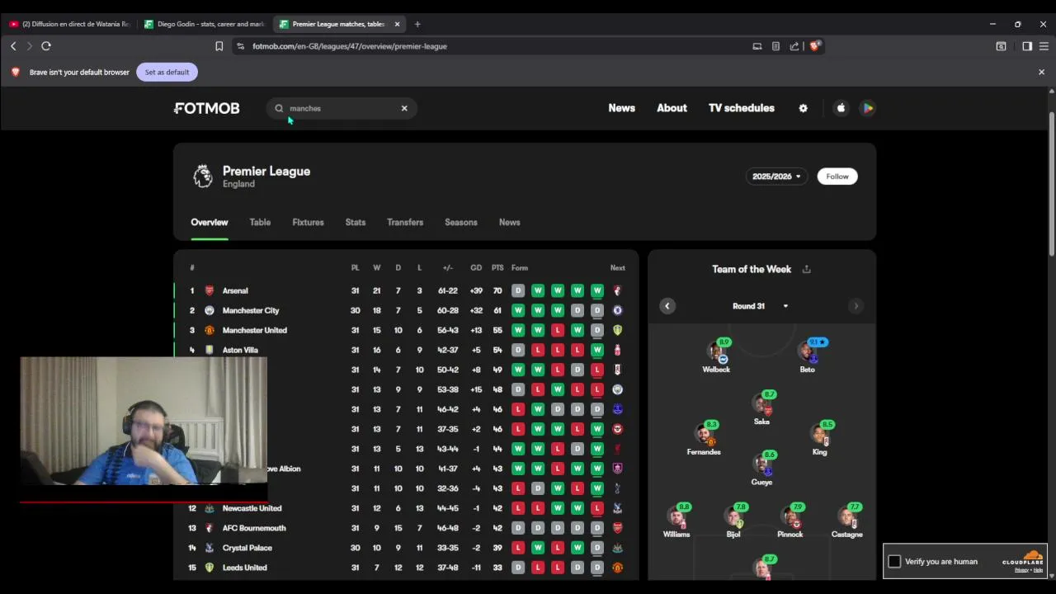Viewport: 1056px width, 594px height.
Task: Open Beto's player card
Action: click(x=808, y=356)
